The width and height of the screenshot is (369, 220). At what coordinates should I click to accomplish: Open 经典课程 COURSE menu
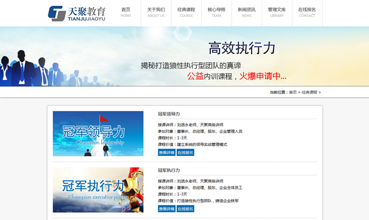click(186, 12)
